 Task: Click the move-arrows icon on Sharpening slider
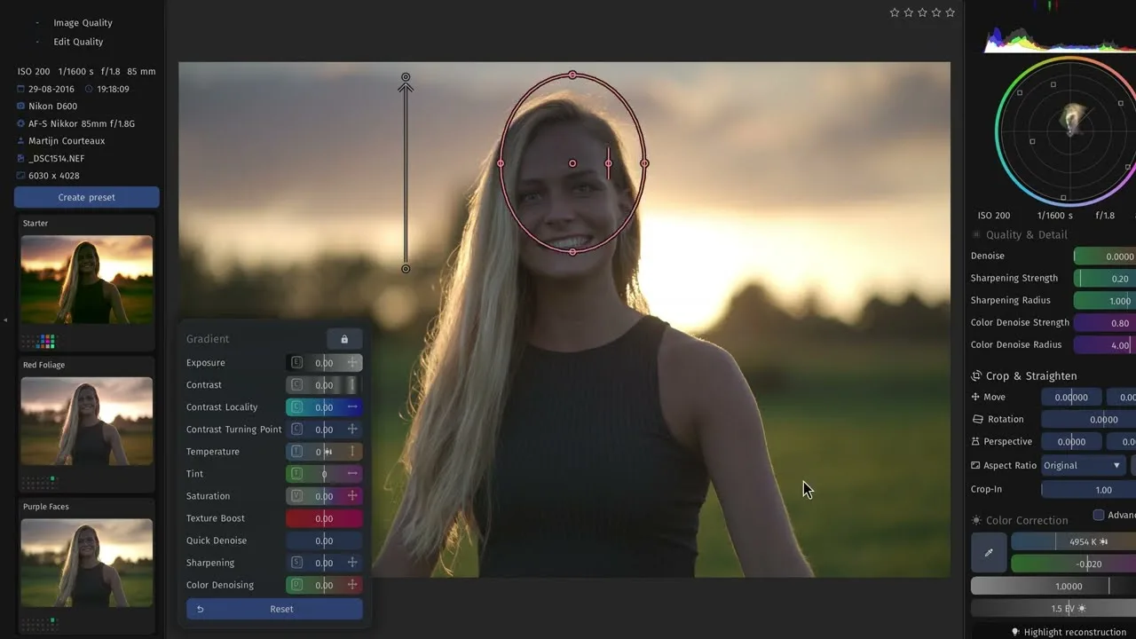[x=352, y=563]
